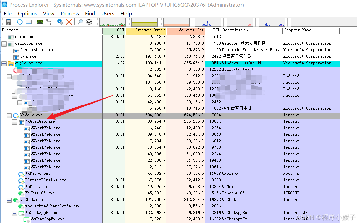The width and height of the screenshot is (357, 223).
Task: Click the WeMail.exe process icon
Action: [21, 187]
